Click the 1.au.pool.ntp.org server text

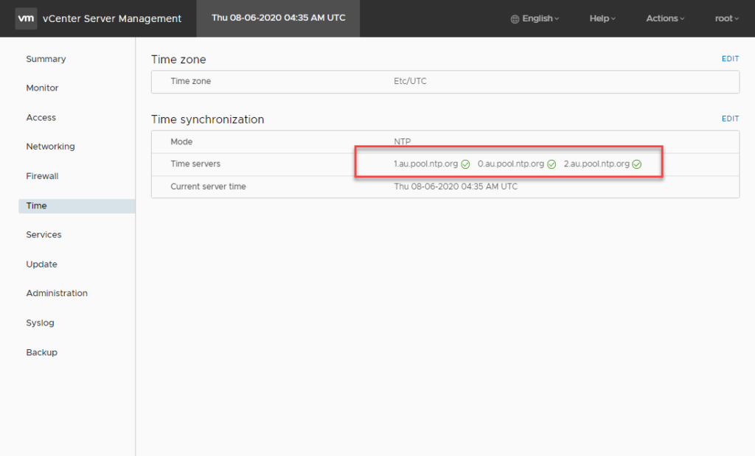pos(425,164)
